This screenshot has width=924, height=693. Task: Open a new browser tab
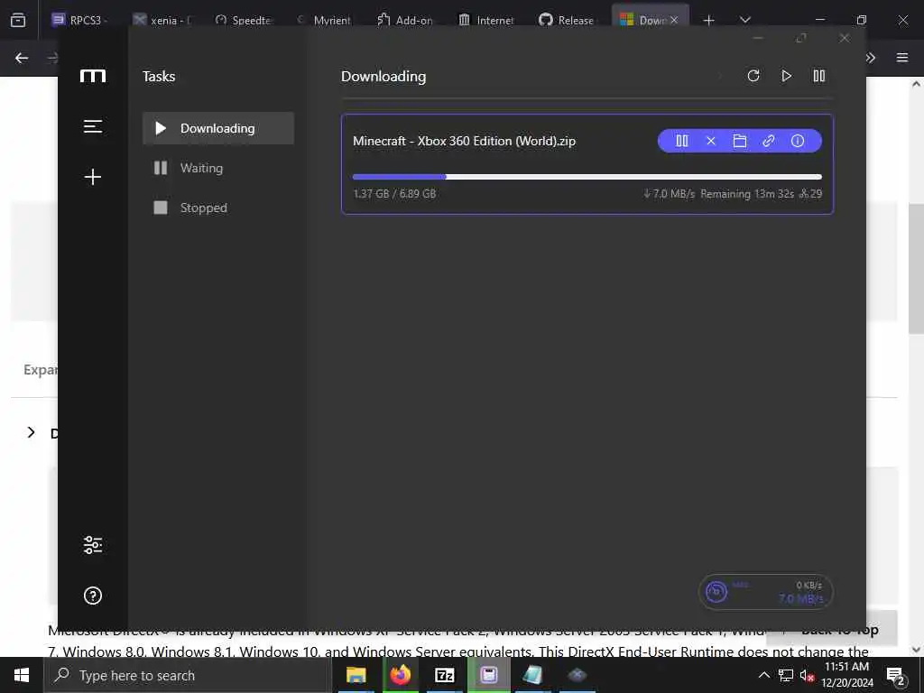point(709,20)
